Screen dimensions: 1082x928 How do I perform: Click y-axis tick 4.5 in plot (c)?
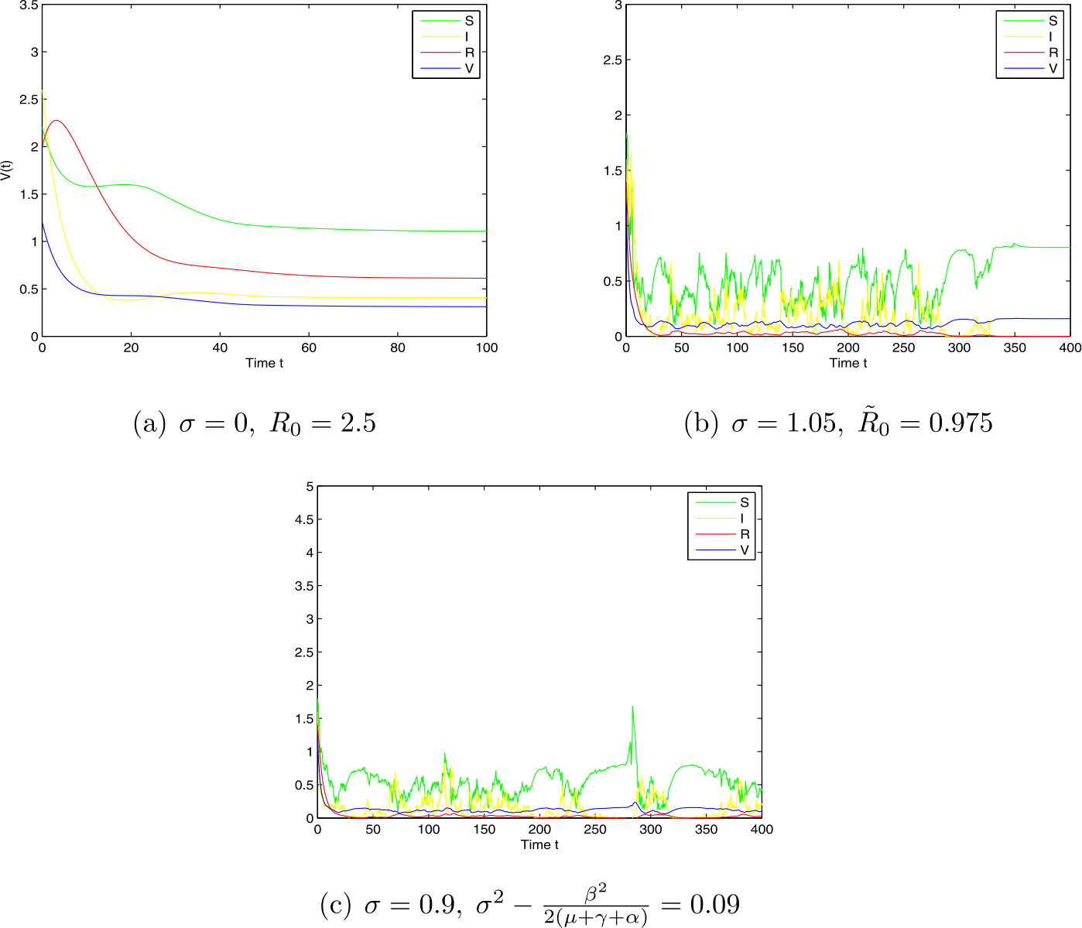point(304,519)
